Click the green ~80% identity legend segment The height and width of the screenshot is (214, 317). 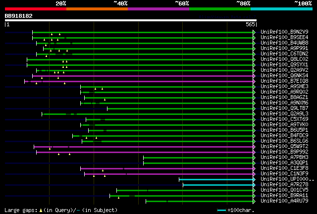[x=220, y=9]
